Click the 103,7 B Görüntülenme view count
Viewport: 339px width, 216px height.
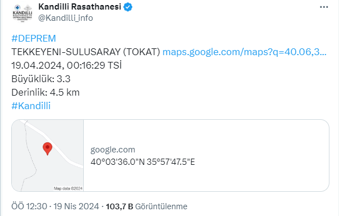147,206
